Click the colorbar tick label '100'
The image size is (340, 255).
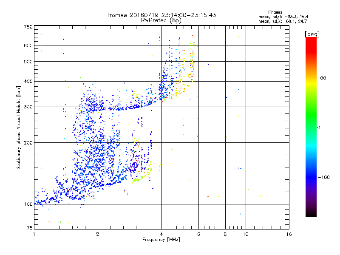[x=322, y=78]
